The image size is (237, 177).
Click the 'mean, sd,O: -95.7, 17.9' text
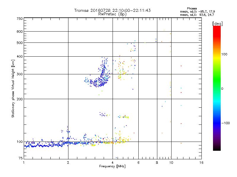(197, 12)
